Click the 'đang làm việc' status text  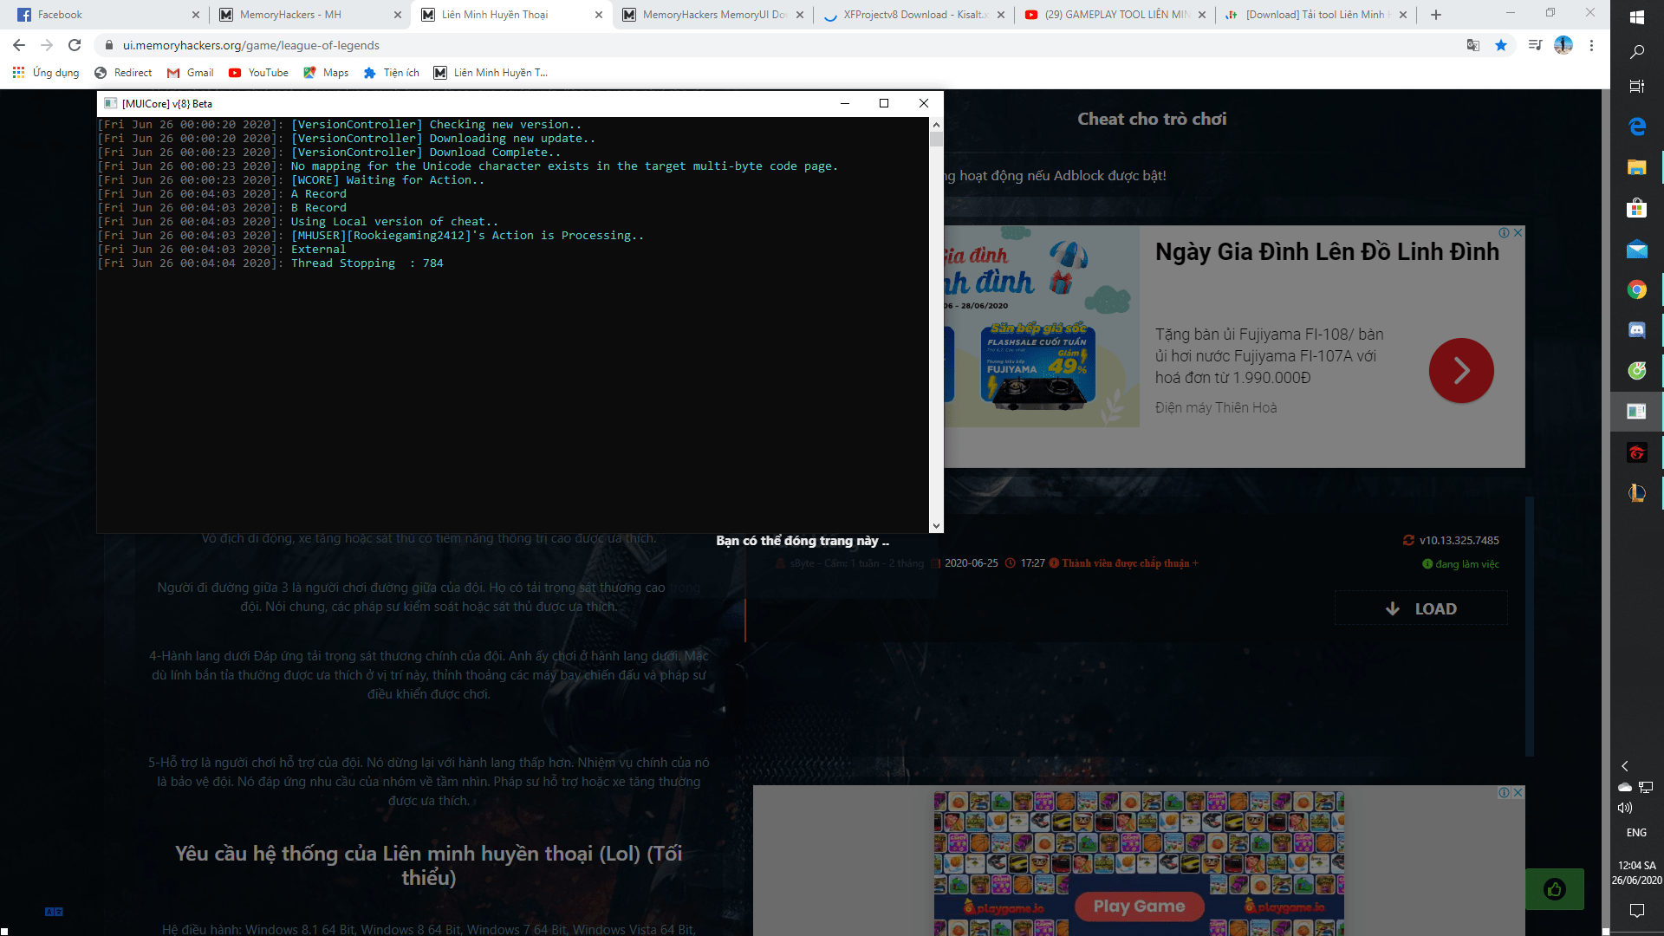tap(1467, 564)
